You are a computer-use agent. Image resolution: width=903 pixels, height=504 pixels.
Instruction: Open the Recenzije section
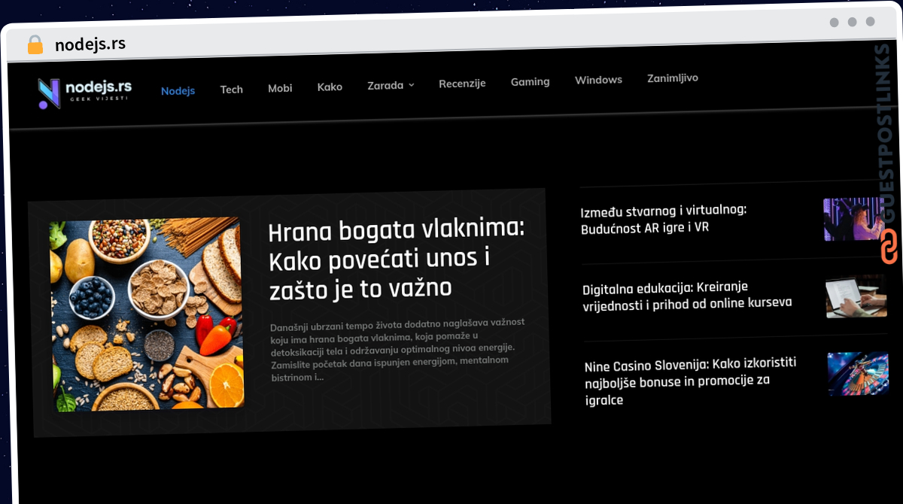[462, 83]
